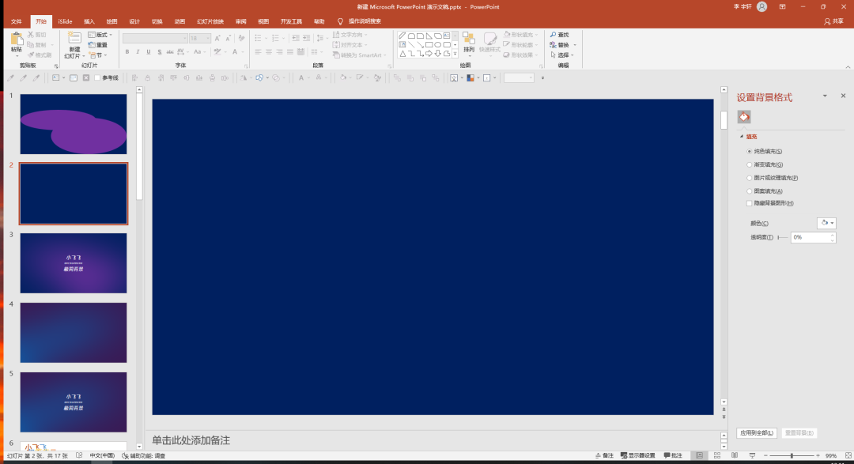Switch to Reading view icon
The width and height of the screenshot is (854, 464).
734,455
